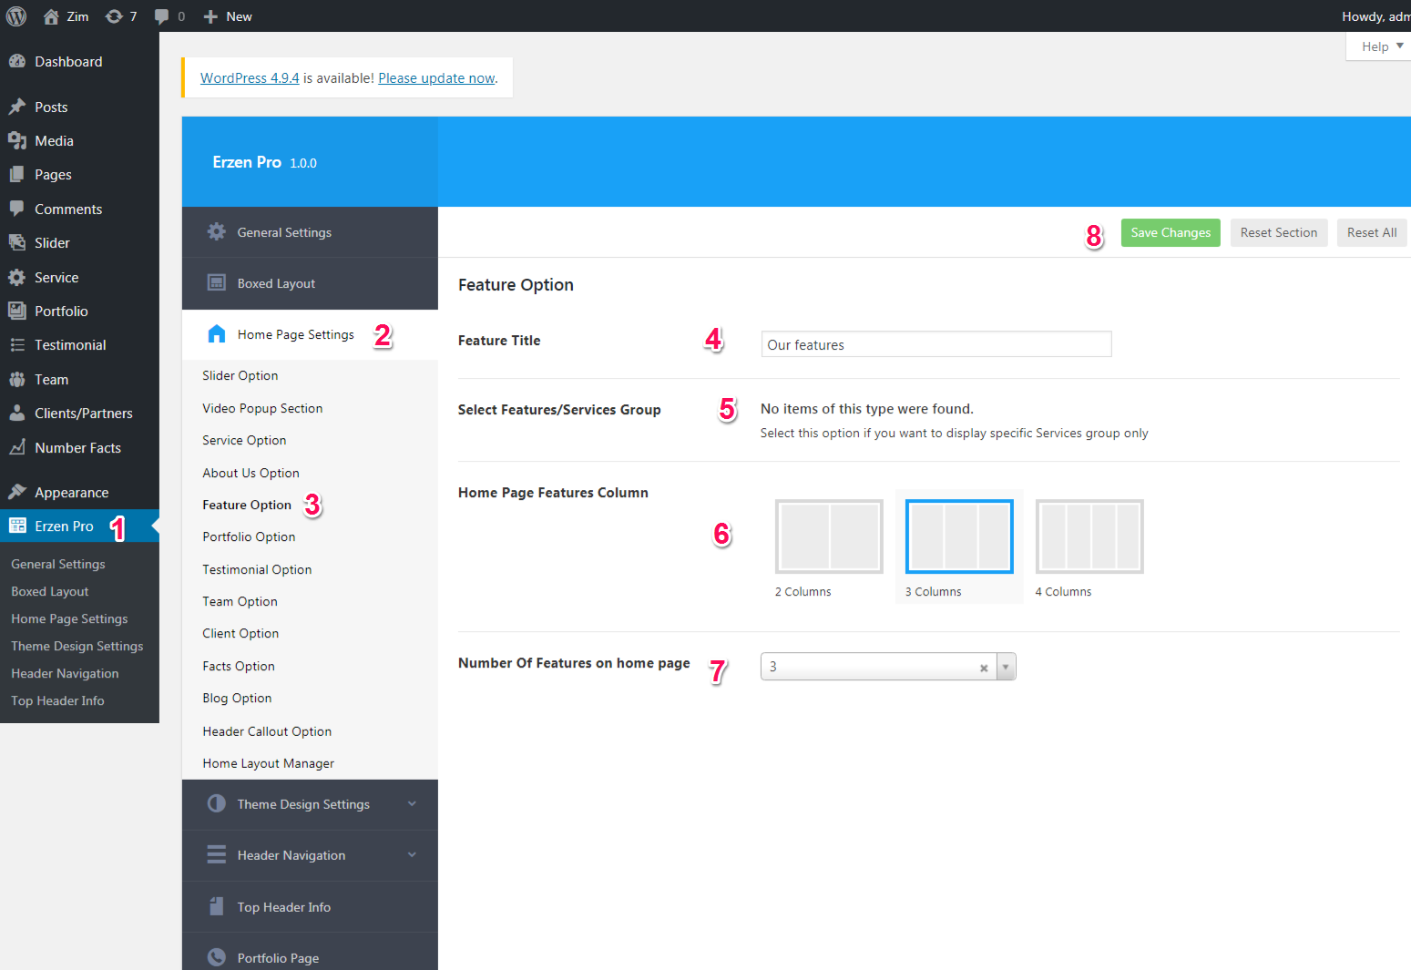Click the Comments icon in sidebar
Image resolution: width=1411 pixels, height=970 pixels.
(x=16, y=209)
